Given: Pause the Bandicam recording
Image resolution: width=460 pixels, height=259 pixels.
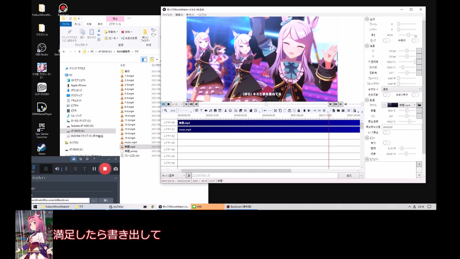Looking at the screenshot, I should (94, 168).
